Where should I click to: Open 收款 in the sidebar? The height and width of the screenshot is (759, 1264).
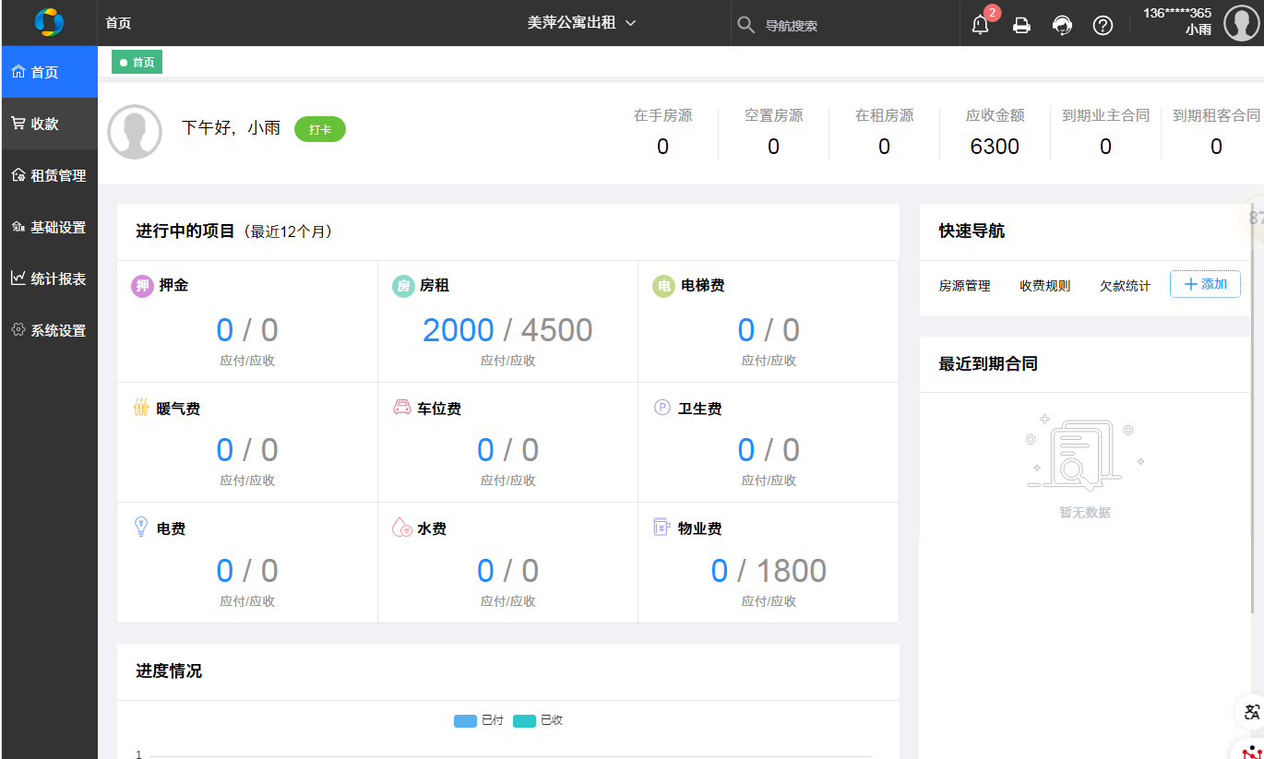point(49,124)
